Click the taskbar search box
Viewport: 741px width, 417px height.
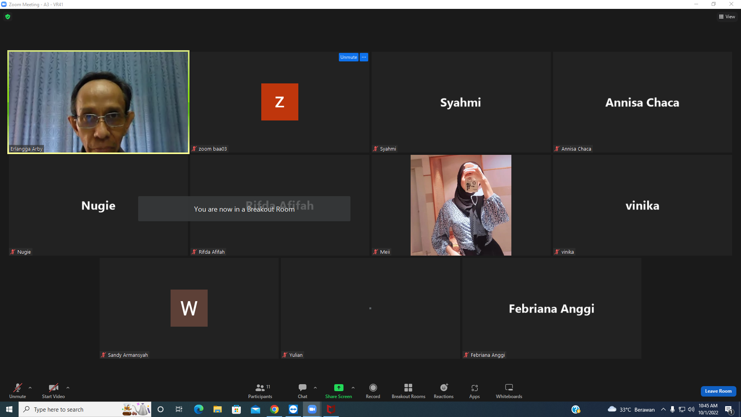pyautogui.click(x=85, y=409)
